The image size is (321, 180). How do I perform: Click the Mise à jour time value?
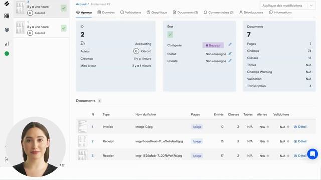pos(142,66)
